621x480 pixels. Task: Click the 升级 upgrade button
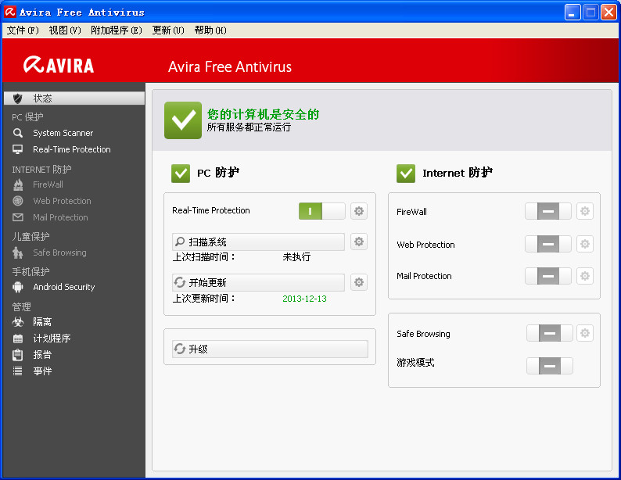pyautogui.click(x=270, y=349)
